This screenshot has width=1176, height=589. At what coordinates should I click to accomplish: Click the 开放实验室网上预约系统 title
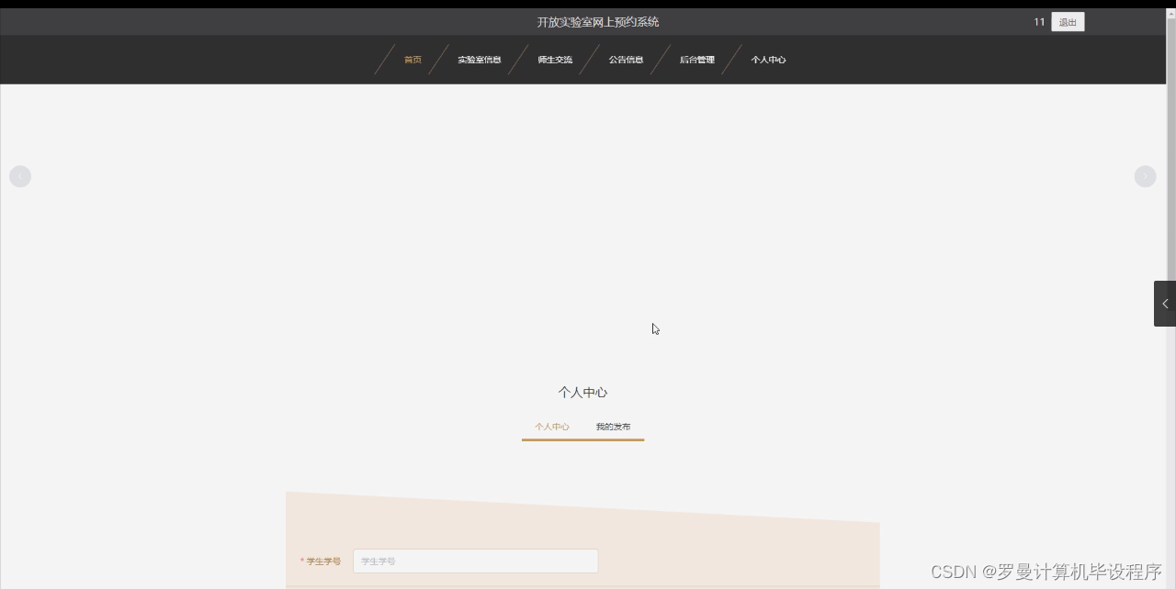(597, 21)
